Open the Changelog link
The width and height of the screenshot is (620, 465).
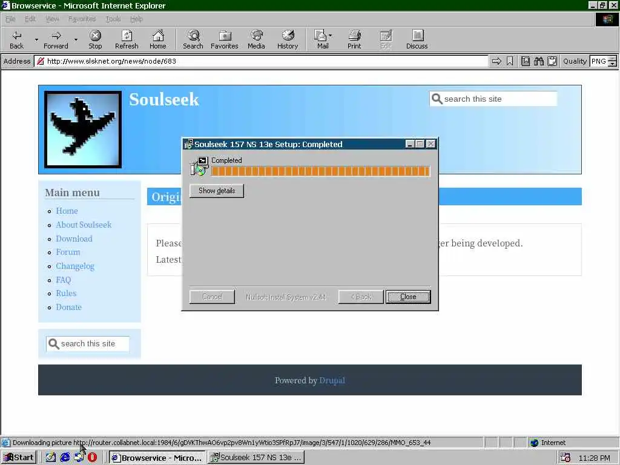[x=75, y=266]
